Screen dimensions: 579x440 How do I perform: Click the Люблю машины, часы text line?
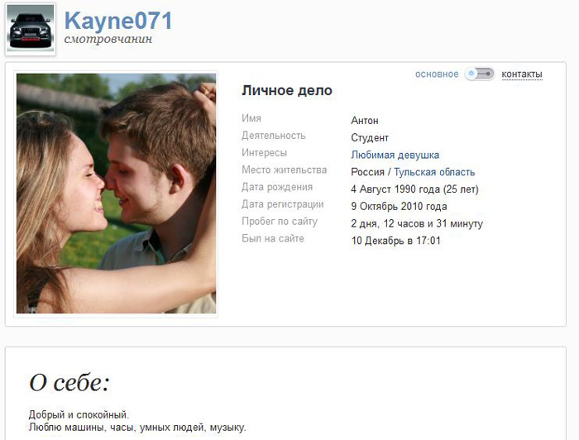[137, 428]
